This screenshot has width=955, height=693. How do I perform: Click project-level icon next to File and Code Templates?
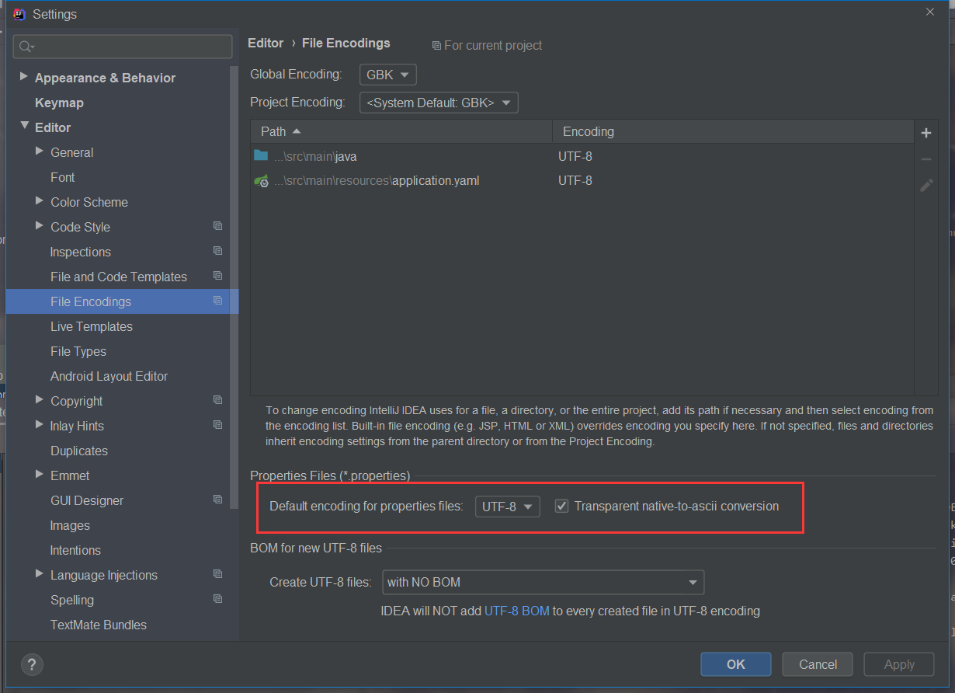coord(217,276)
